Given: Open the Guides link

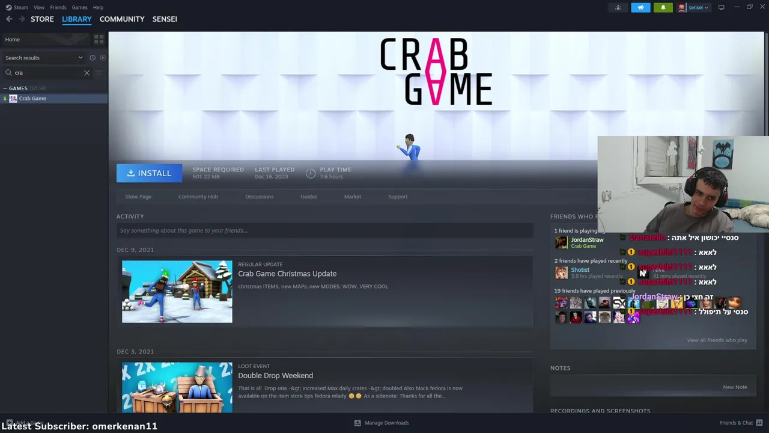Looking at the screenshot, I should (x=309, y=197).
